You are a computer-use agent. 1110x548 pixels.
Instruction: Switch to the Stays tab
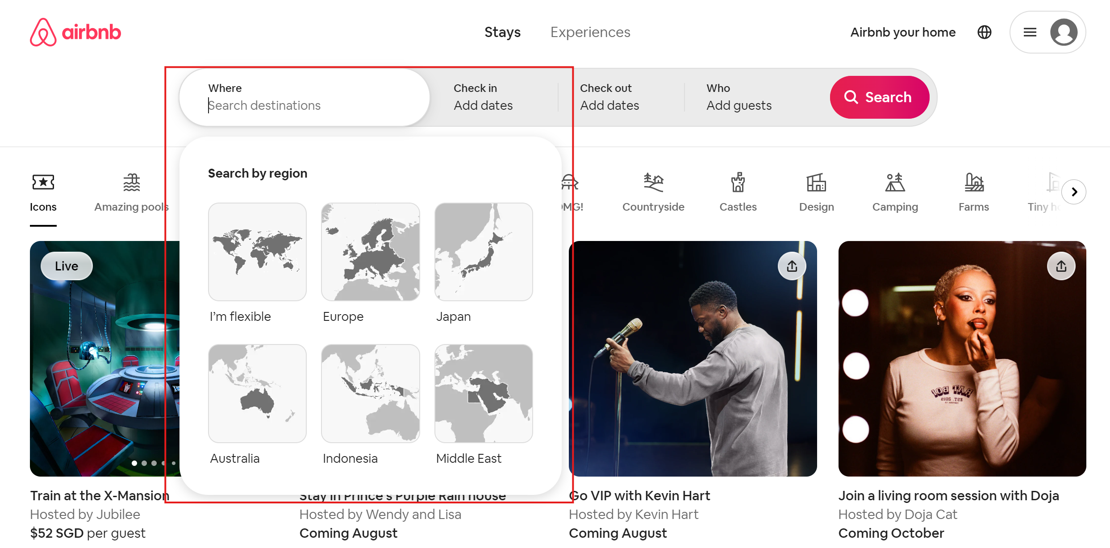pos(502,32)
